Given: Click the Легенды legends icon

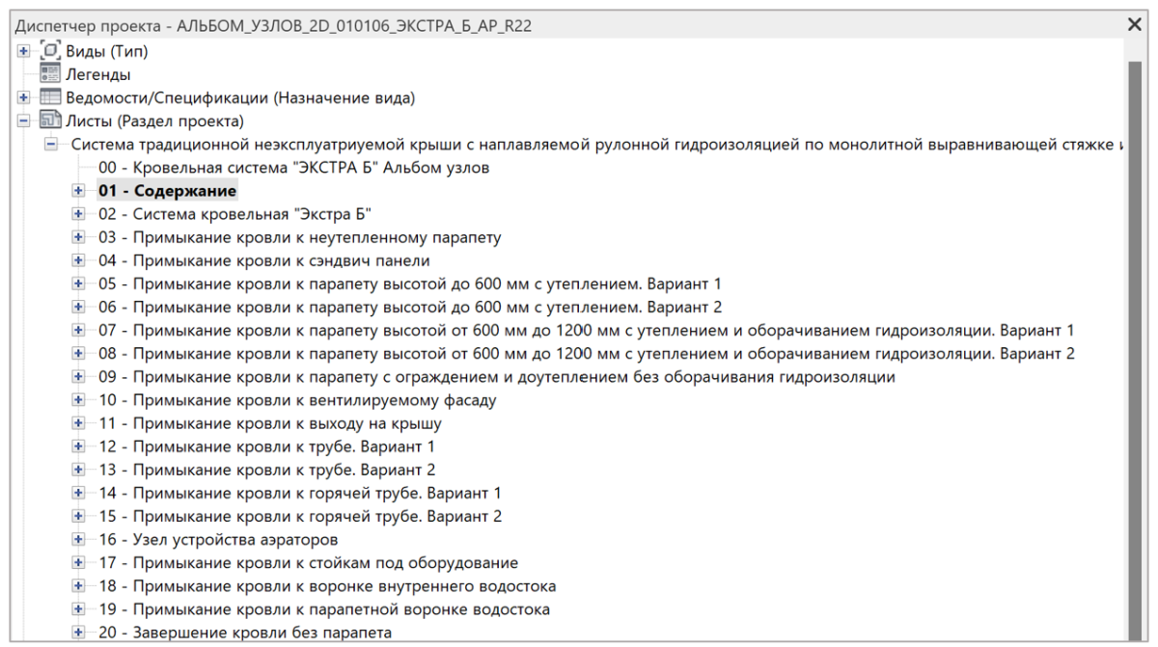Looking at the screenshot, I should pyautogui.click(x=48, y=74).
